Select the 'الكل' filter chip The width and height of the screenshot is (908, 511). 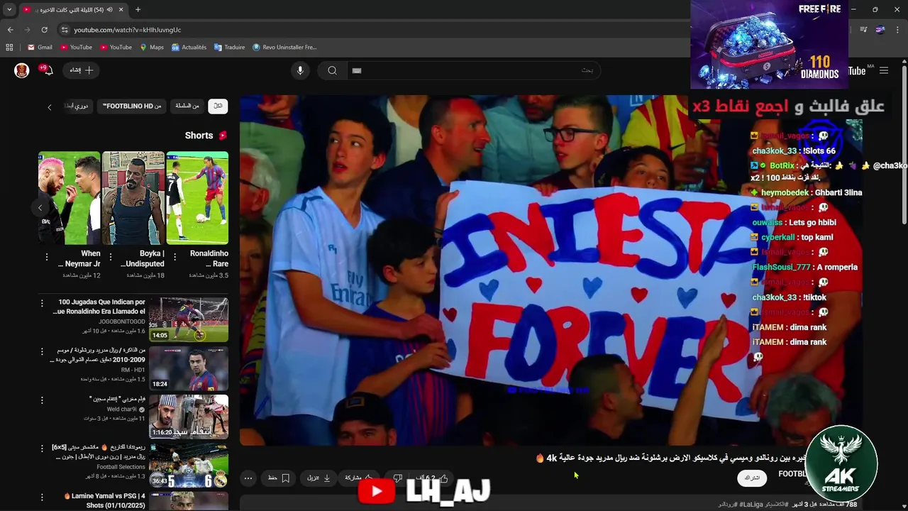coord(218,106)
